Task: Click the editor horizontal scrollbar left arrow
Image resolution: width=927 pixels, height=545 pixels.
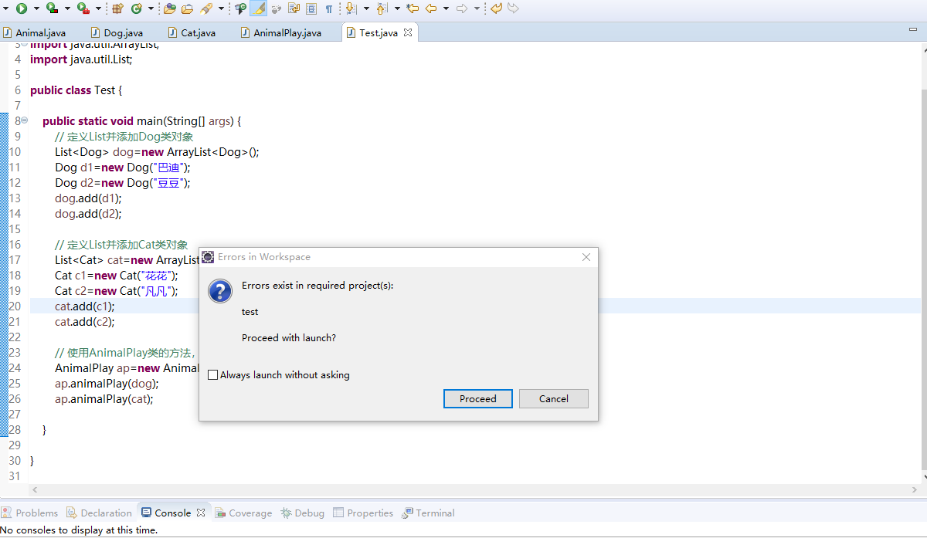Action: click(34, 489)
